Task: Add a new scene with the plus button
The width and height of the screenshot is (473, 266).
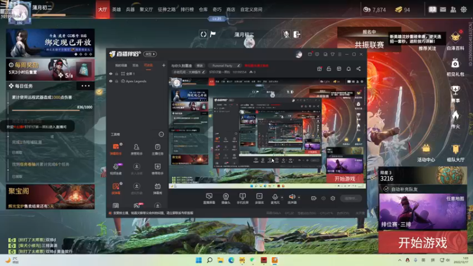Action: pyautogui.click(x=164, y=65)
